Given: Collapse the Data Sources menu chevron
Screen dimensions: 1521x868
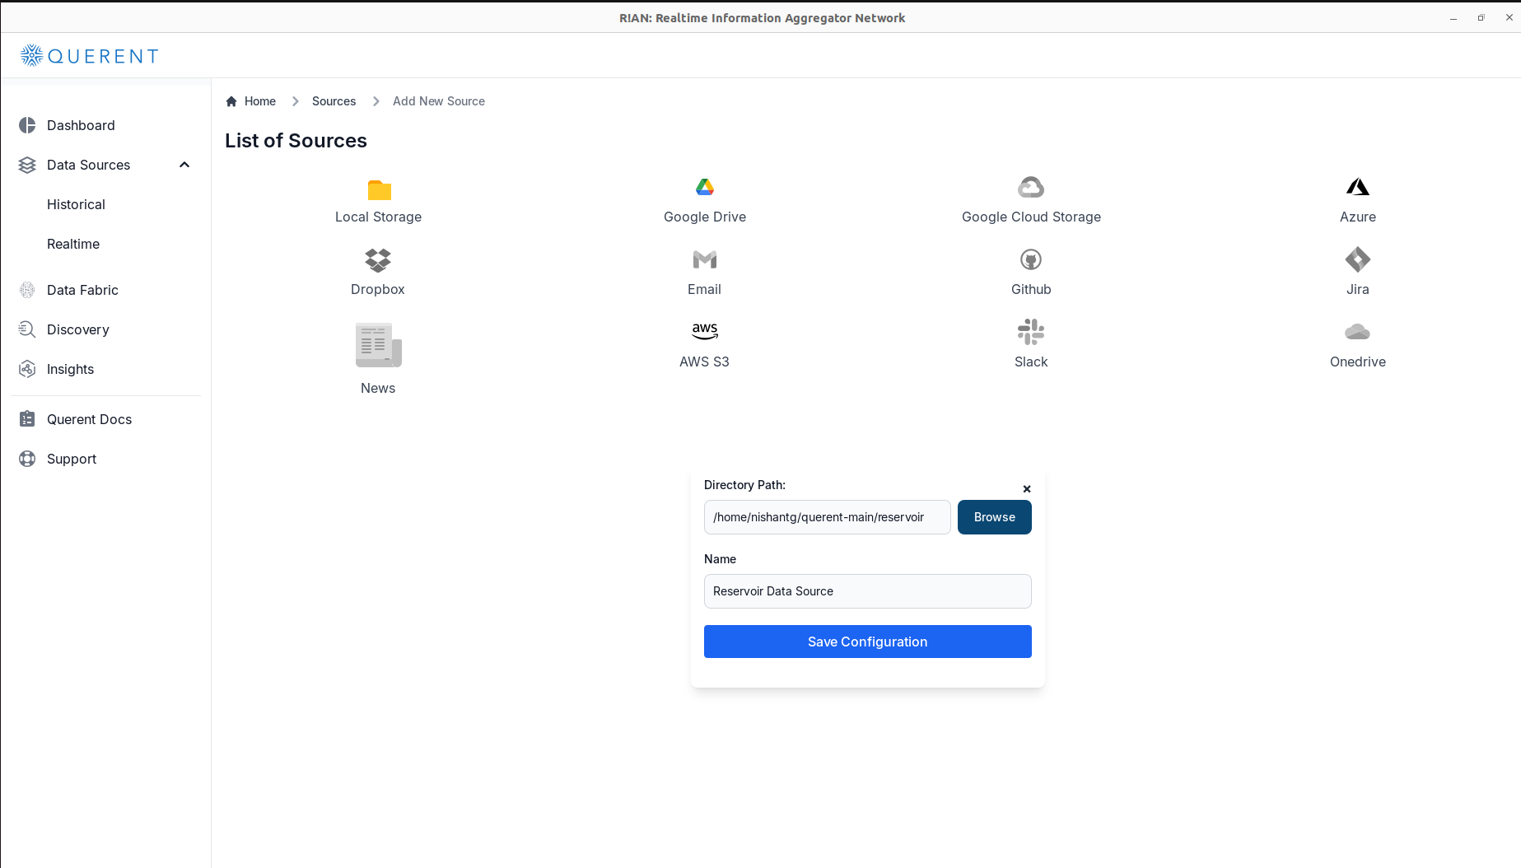Looking at the screenshot, I should (184, 165).
